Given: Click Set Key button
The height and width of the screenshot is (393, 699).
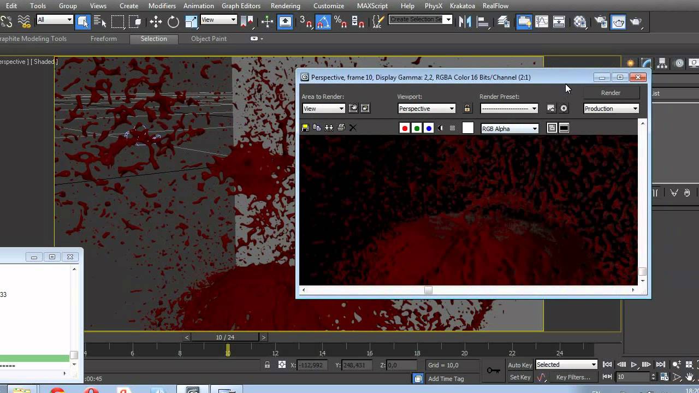Looking at the screenshot, I should tap(520, 377).
